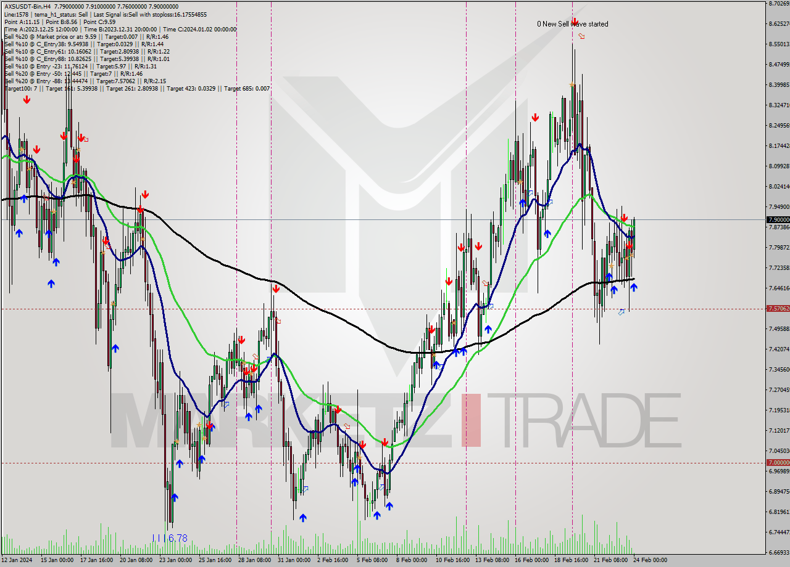Click the 'I I I 6.78' low label

[x=169, y=538]
